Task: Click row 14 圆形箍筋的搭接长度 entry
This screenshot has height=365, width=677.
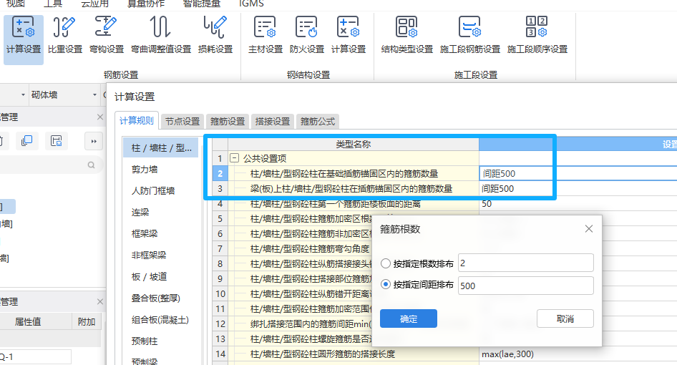Action: pos(354,354)
